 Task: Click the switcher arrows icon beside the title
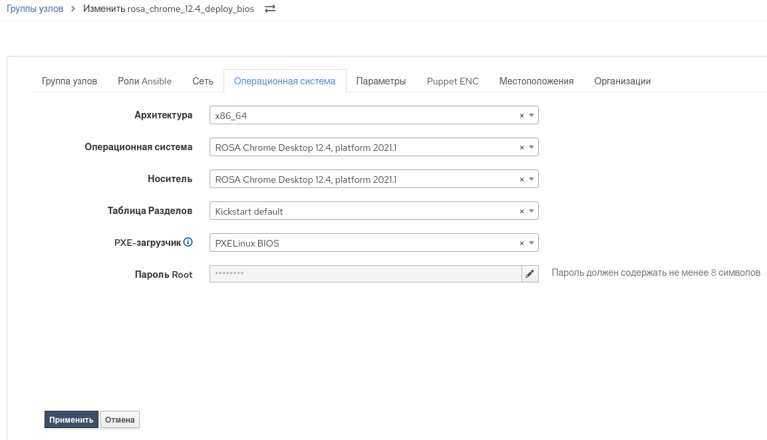tap(270, 9)
